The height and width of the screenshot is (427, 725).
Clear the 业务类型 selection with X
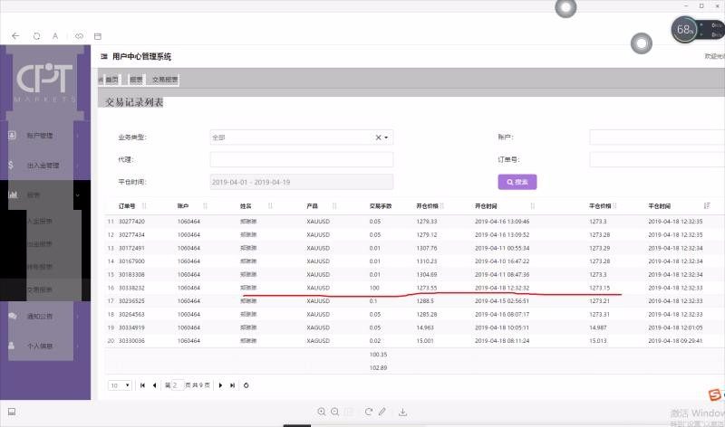pos(379,138)
